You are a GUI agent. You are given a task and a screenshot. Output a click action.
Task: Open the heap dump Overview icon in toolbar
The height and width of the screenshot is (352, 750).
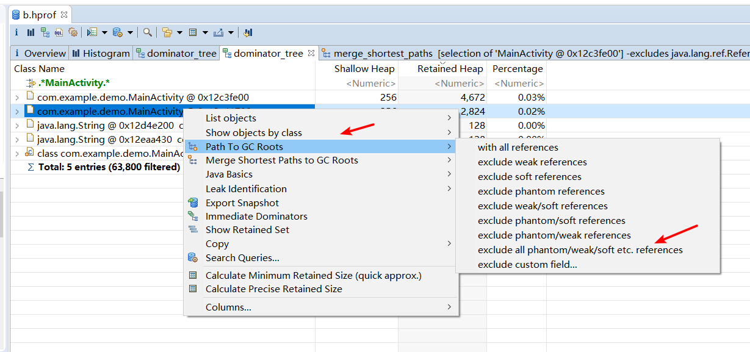click(16, 32)
